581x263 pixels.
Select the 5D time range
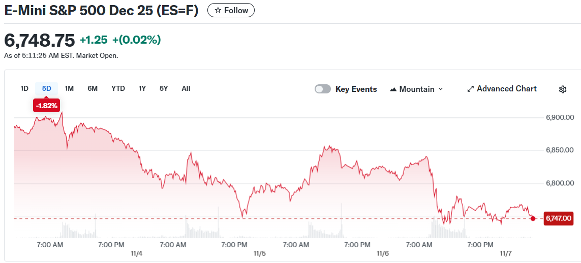click(x=47, y=89)
